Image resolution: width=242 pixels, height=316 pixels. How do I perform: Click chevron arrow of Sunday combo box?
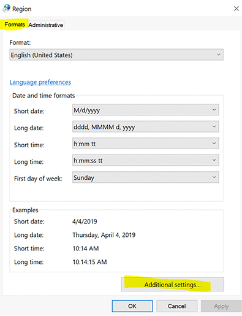coord(214,177)
